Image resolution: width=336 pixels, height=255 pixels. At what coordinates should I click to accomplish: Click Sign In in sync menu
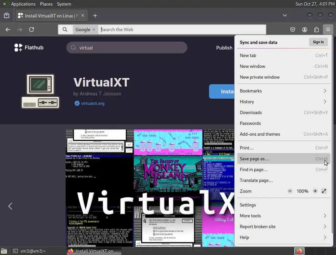click(x=318, y=42)
